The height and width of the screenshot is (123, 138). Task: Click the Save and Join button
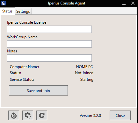coord(38,90)
